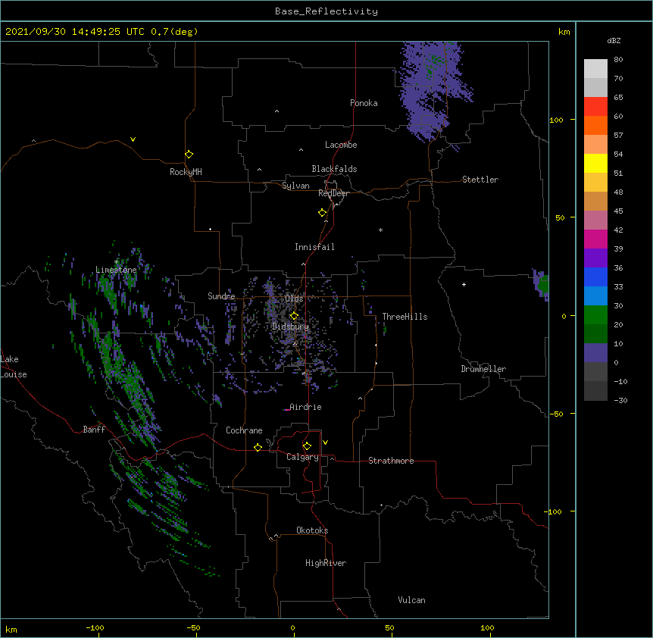Click the asterisk marker east of Innisfail
Screen dimensions: 653x638
point(380,230)
